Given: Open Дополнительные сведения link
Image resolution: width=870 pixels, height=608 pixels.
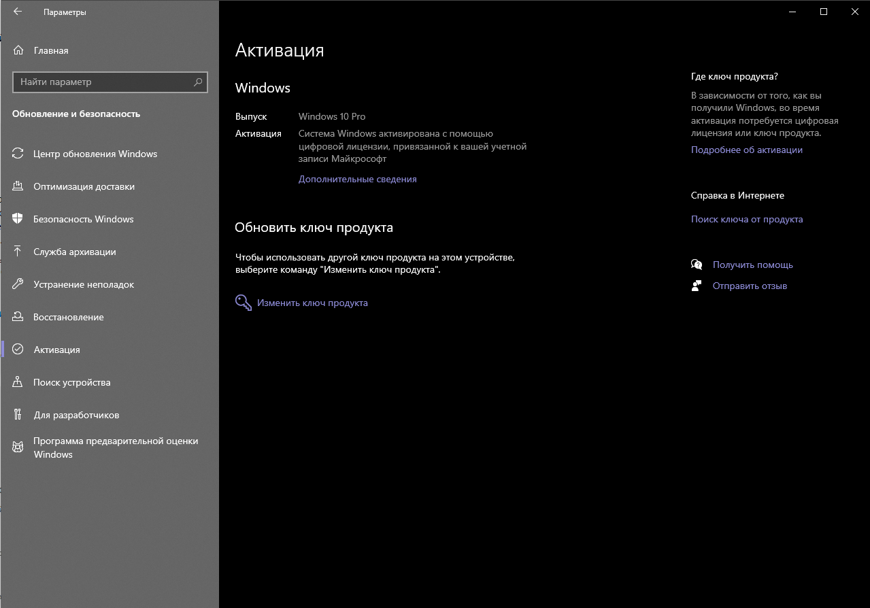Looking at the screenshot, I should pos(357,180).
